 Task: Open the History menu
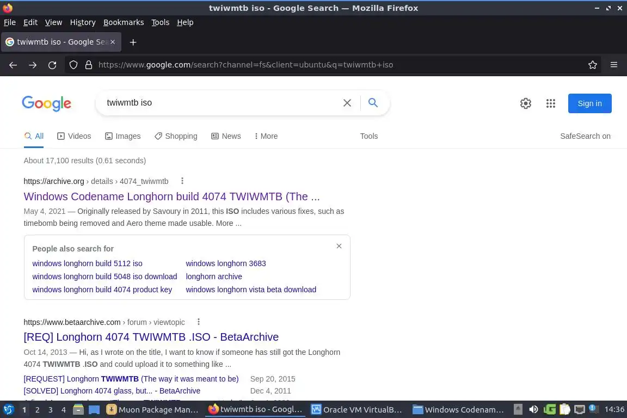click(83, 22)
